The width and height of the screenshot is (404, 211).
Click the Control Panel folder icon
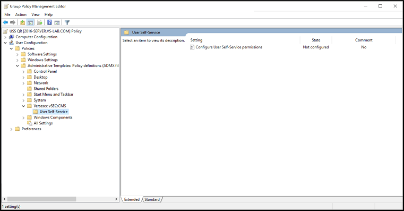pyautogui.click(x=30, y=71)
